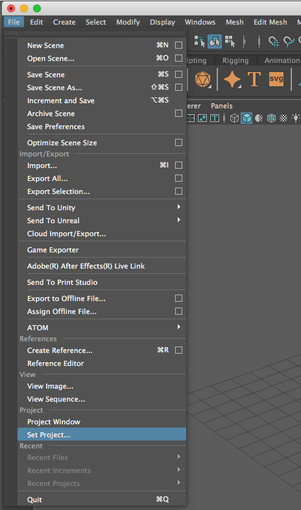Switch to the Rigging shelf tab
The height and width of the screenshot is (510, 301).
(x=235, y=60)
